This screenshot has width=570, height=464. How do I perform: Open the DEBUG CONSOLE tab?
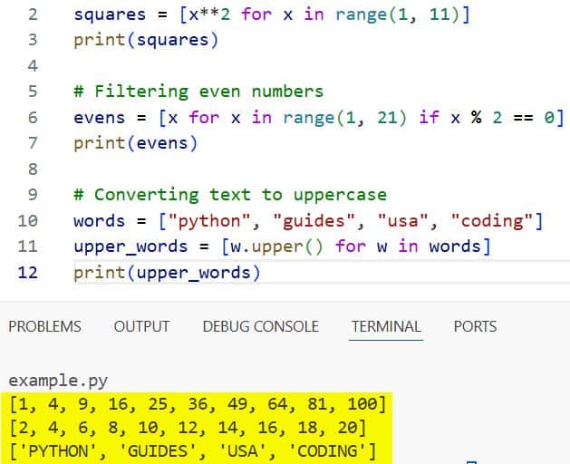[x=260, y=326]
